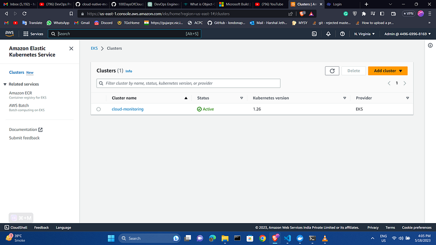This screenshot has height=245, width=436.
Task: Open the Discord bookmark
Action: tap(104, 23)
